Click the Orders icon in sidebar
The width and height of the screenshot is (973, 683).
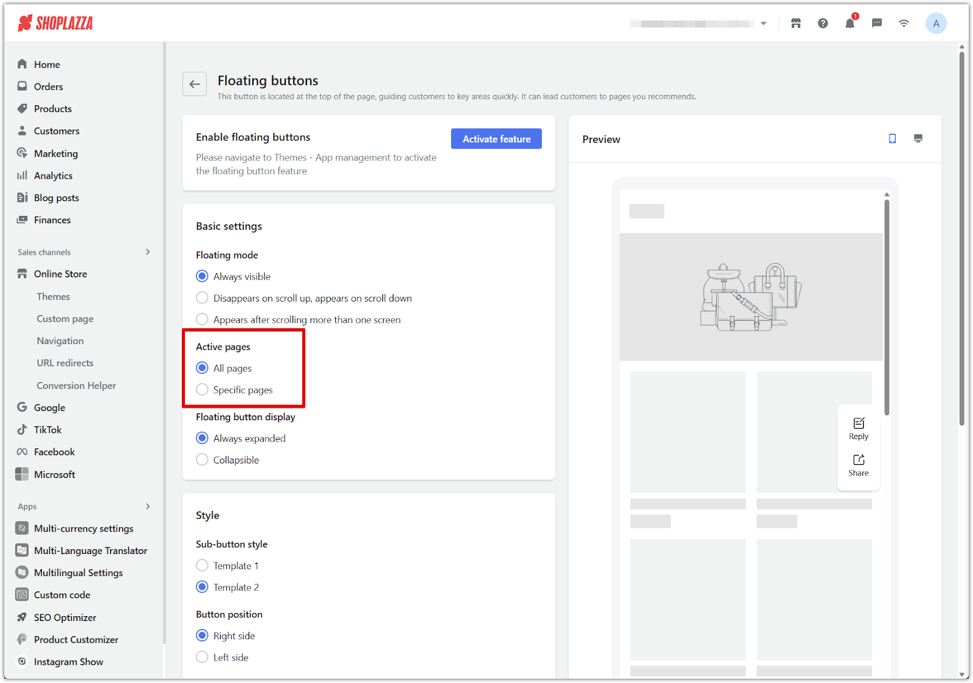(23, 86)
